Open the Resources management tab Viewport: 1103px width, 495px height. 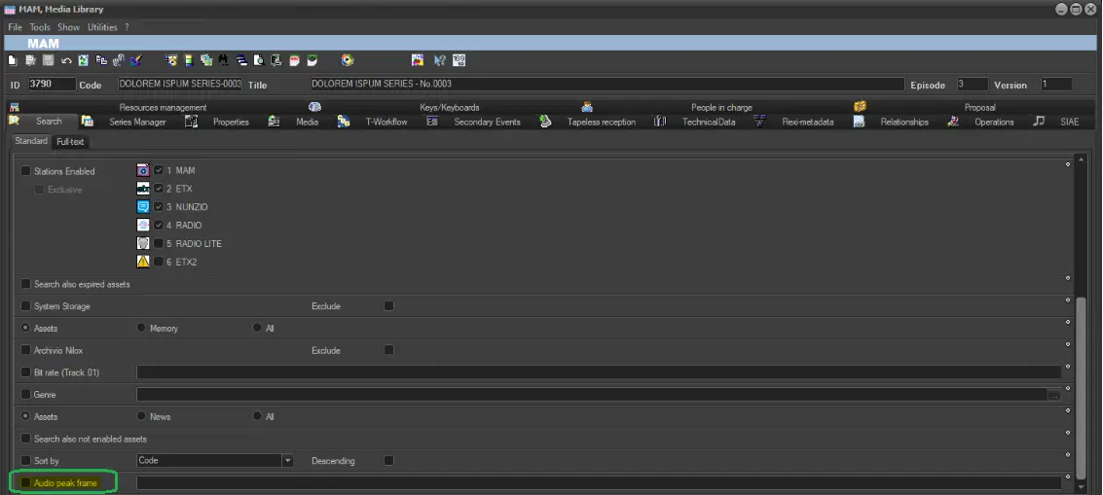(x=163, y=107)
